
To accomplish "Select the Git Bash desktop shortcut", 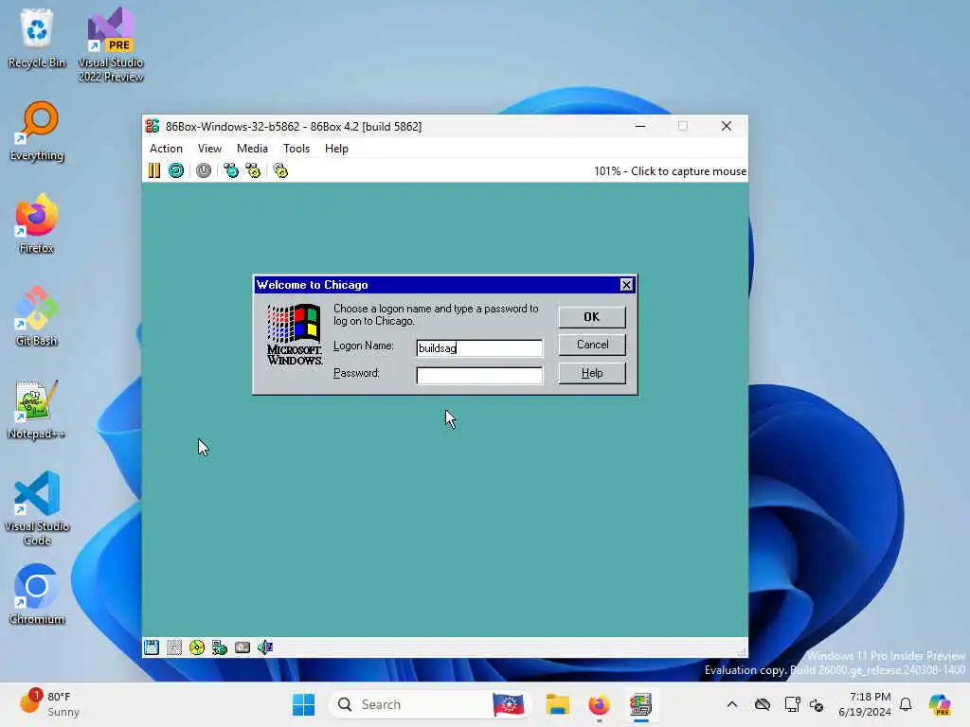I will pos(37,316).
